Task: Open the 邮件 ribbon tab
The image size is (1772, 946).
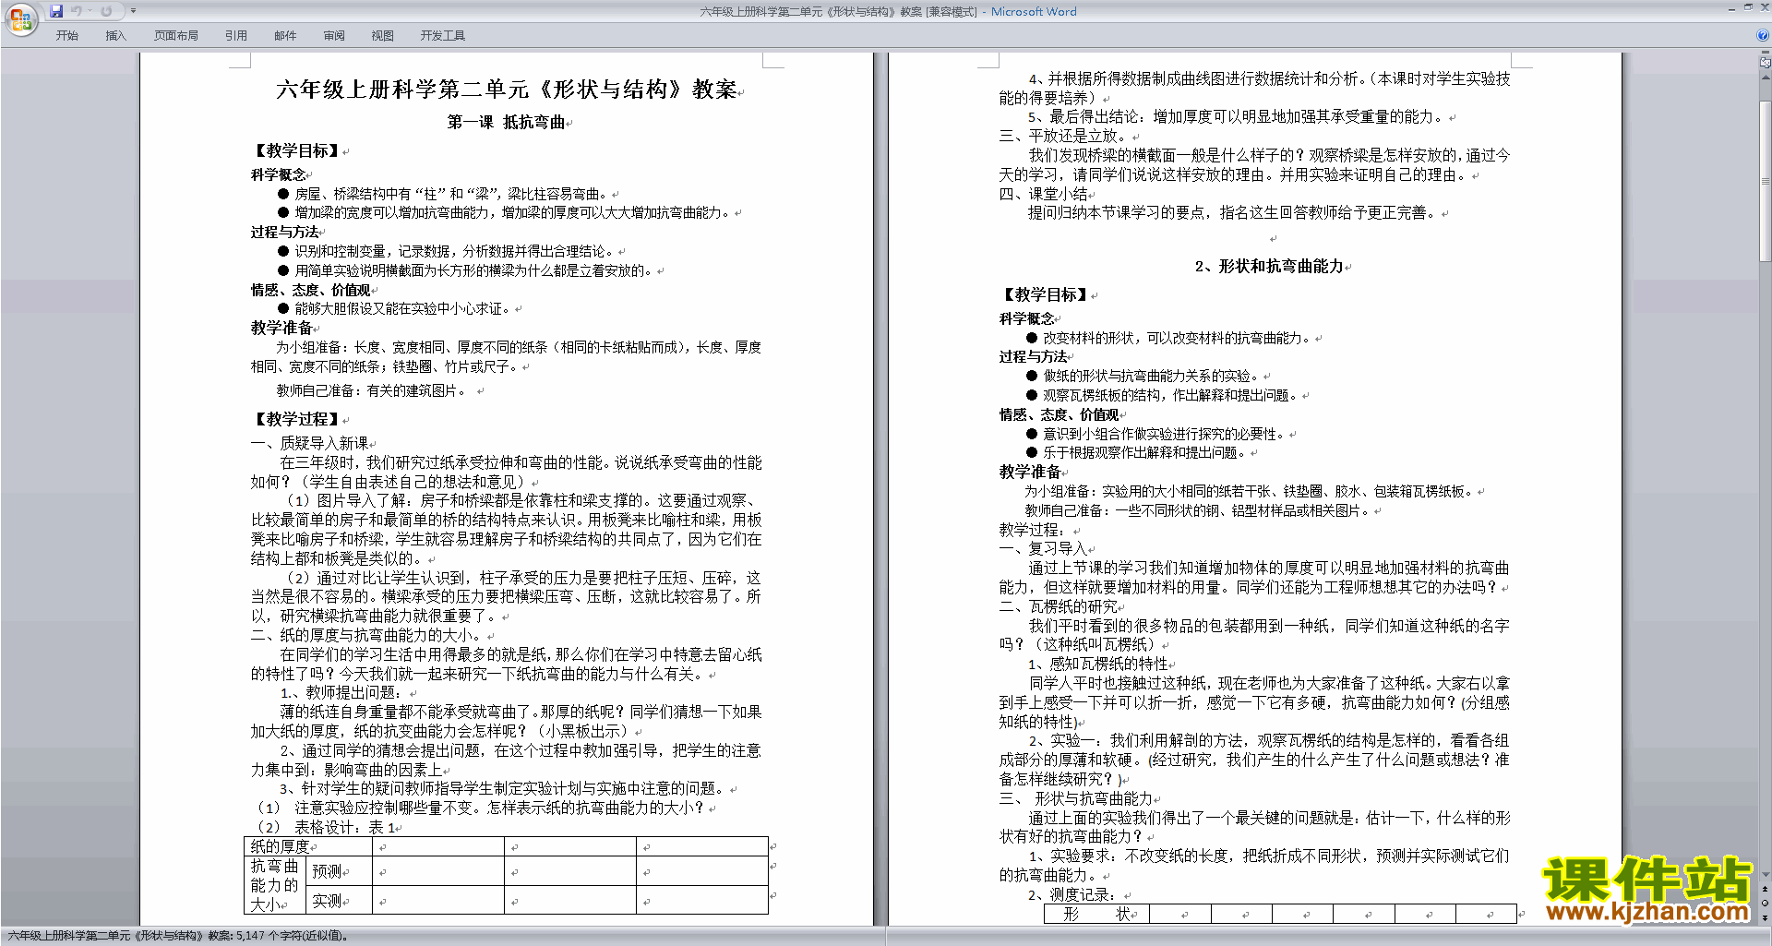Action: (285, 36)
